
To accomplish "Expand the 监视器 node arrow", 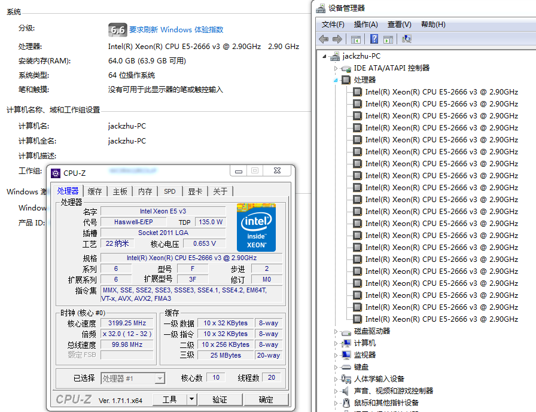I will [x=336, y=355].
